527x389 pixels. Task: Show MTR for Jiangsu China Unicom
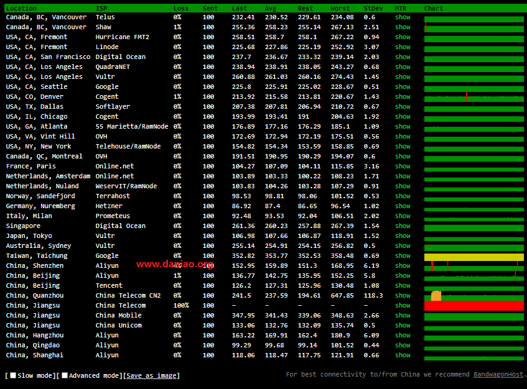403,325
